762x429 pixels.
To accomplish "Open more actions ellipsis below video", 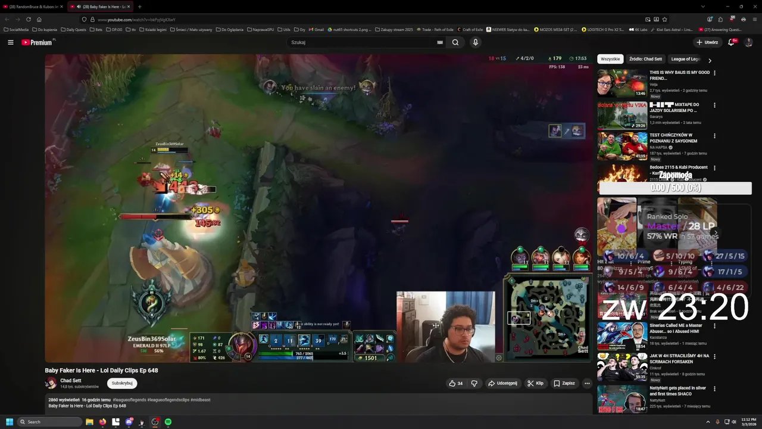I will (587, 383).
